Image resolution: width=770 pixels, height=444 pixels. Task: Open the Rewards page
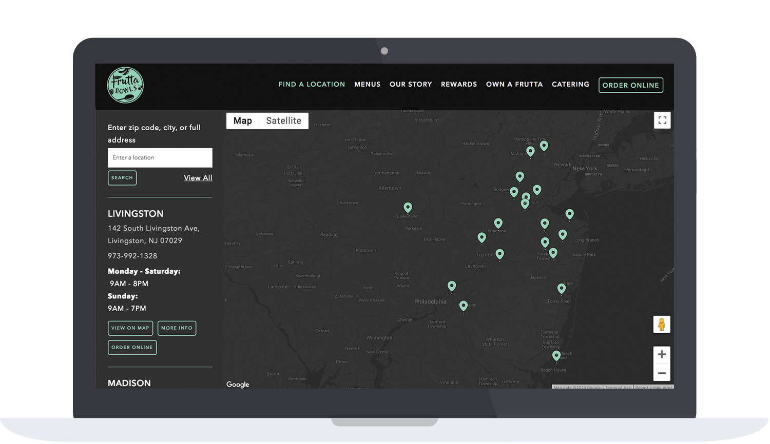tap(459, 84)
